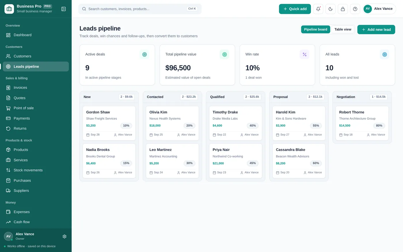Open Point of sale
403x252 pixels.
[x=36, y=108]
